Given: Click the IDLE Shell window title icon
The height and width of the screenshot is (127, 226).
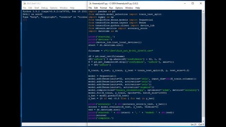Looking at the screenshot, I should click(x=24, y=3).
